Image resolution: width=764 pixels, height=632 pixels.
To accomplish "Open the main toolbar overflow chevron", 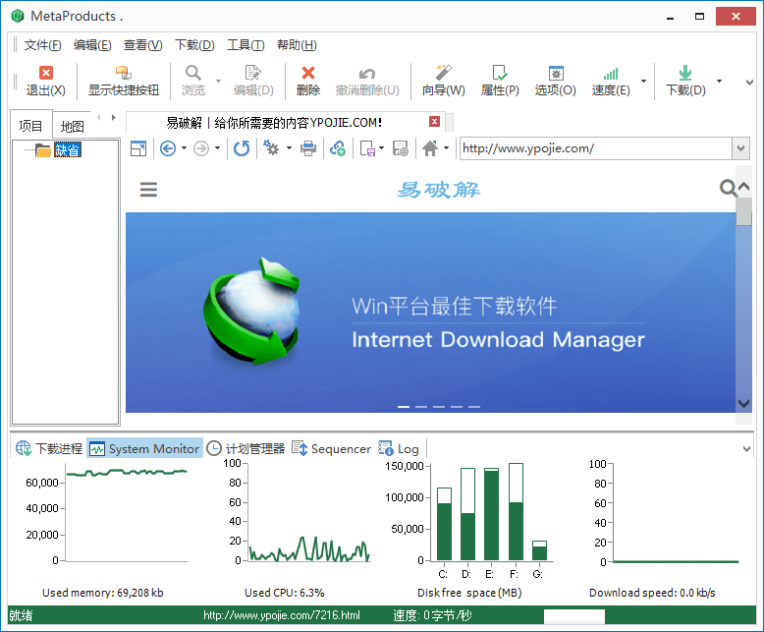I will pyautogui.click(x=750, y=83).
